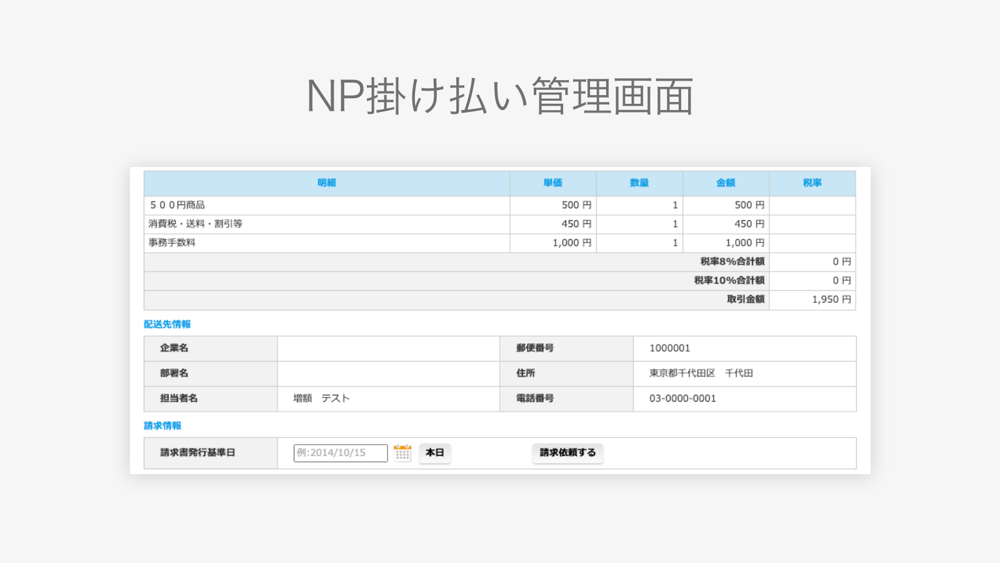
Task: Open the calendar date picker icon
Action: tap(402, 453)
